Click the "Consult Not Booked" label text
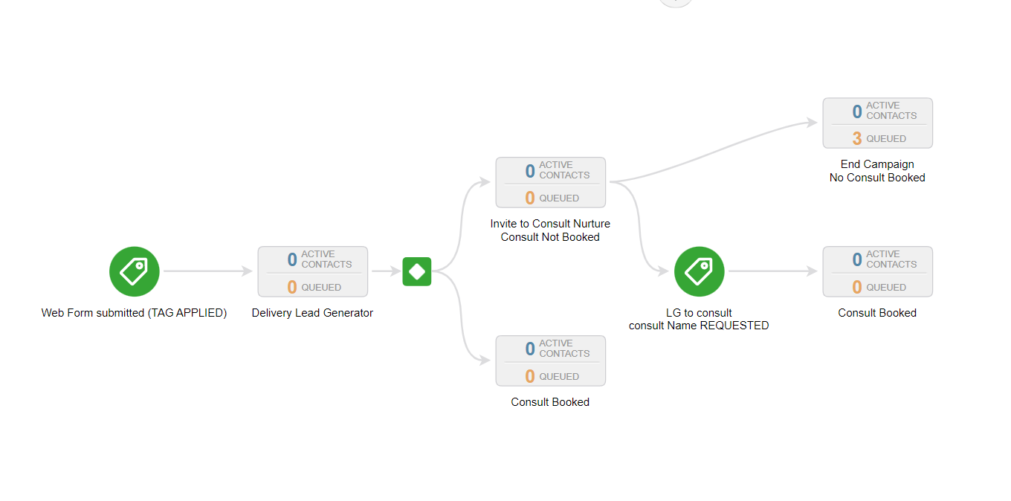 pyautogui.click(x=550, y=237)
